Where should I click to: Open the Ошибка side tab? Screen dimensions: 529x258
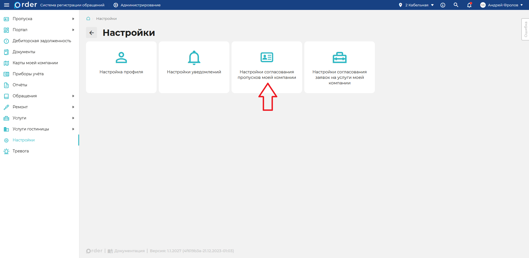(x=525, y=29)
